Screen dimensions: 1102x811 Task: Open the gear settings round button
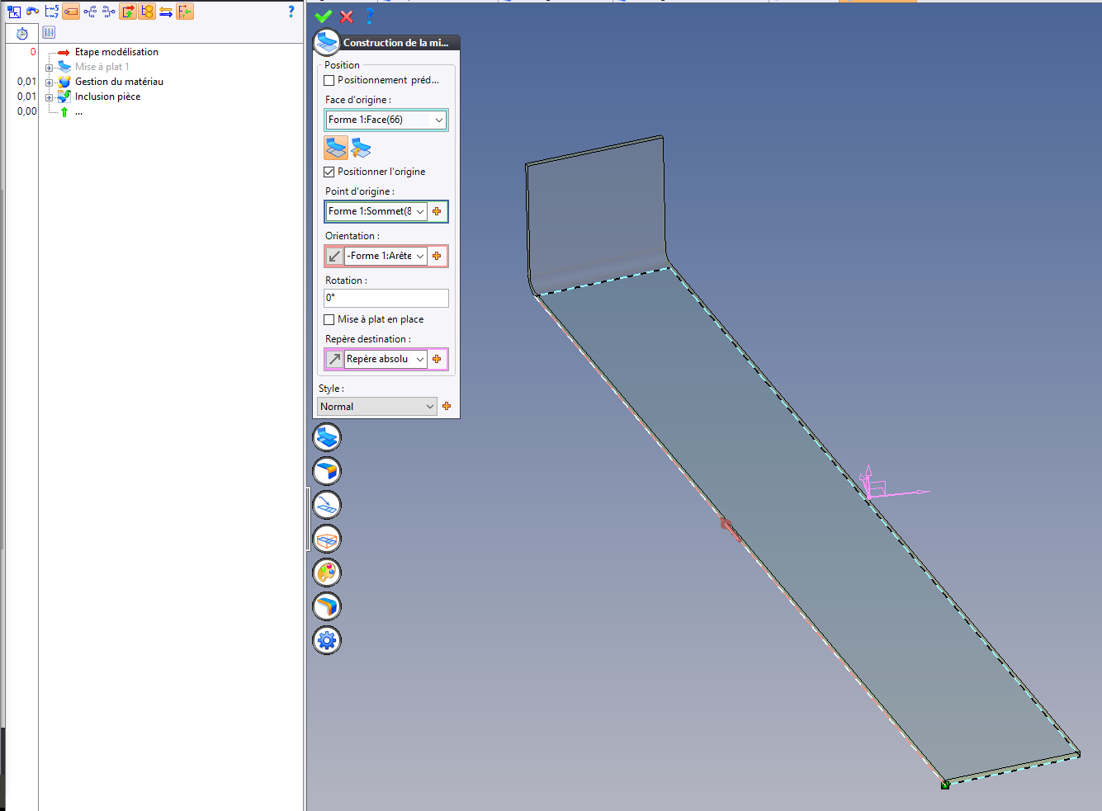(x=327, y=640)
